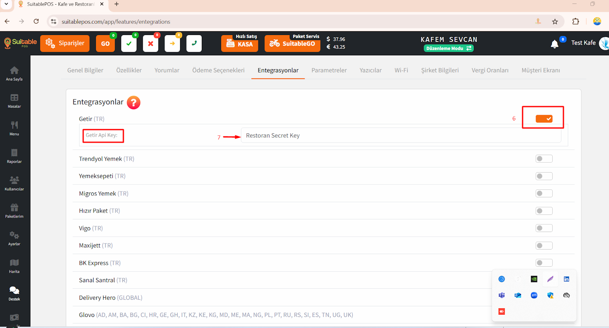609x328 pixels.
Task: Open Raporlar reports in sidebar
Action: coord(14,156)
